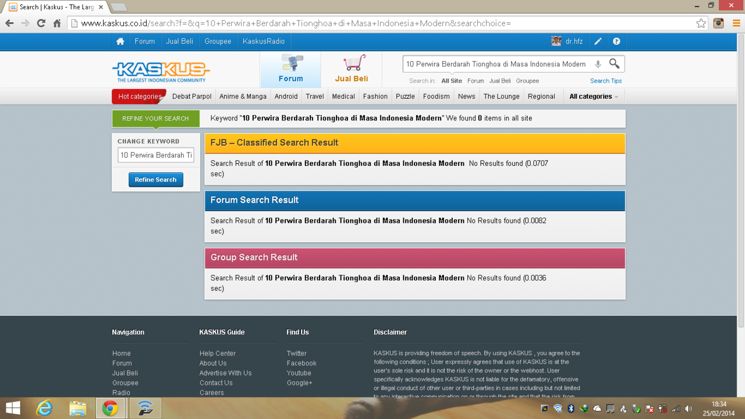Click the network signal bars tray icon
The height and width of the screenshot is (419, 745).
pos(676,409)
